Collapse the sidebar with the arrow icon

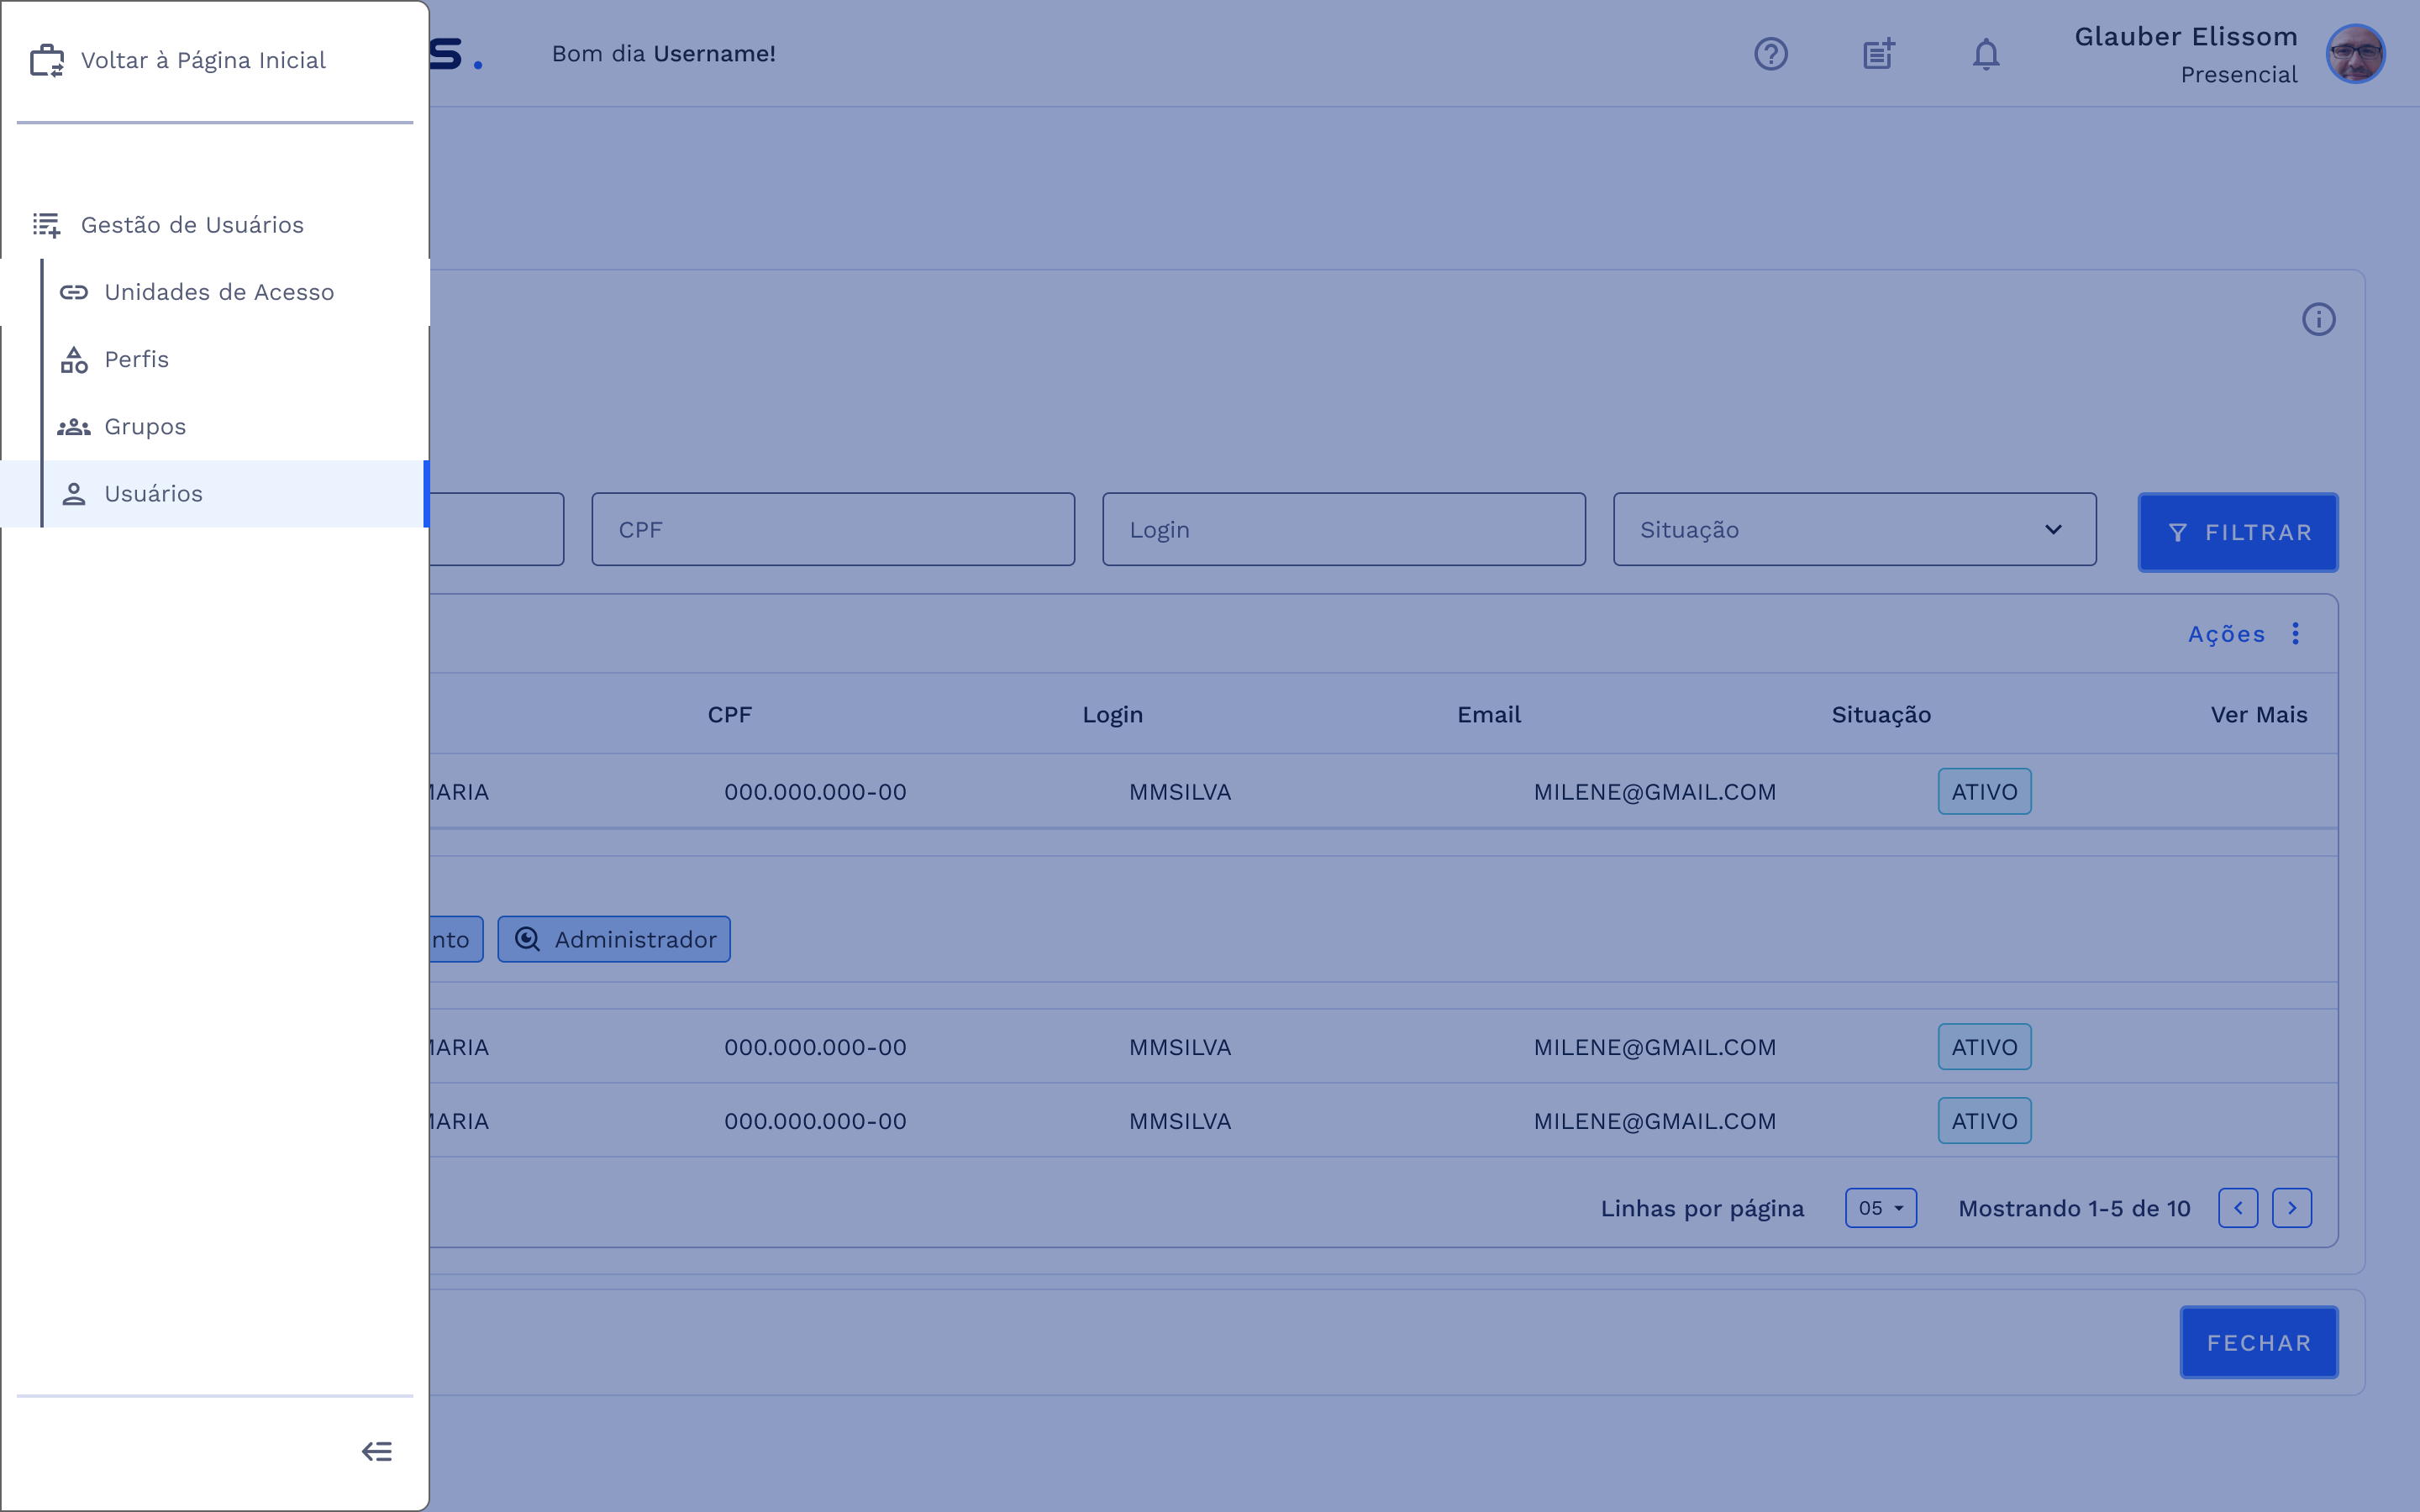pos(376,1451)
